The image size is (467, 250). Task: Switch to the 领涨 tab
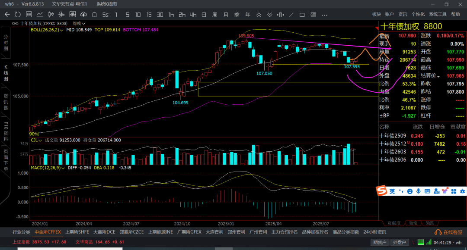coord(413,223)
